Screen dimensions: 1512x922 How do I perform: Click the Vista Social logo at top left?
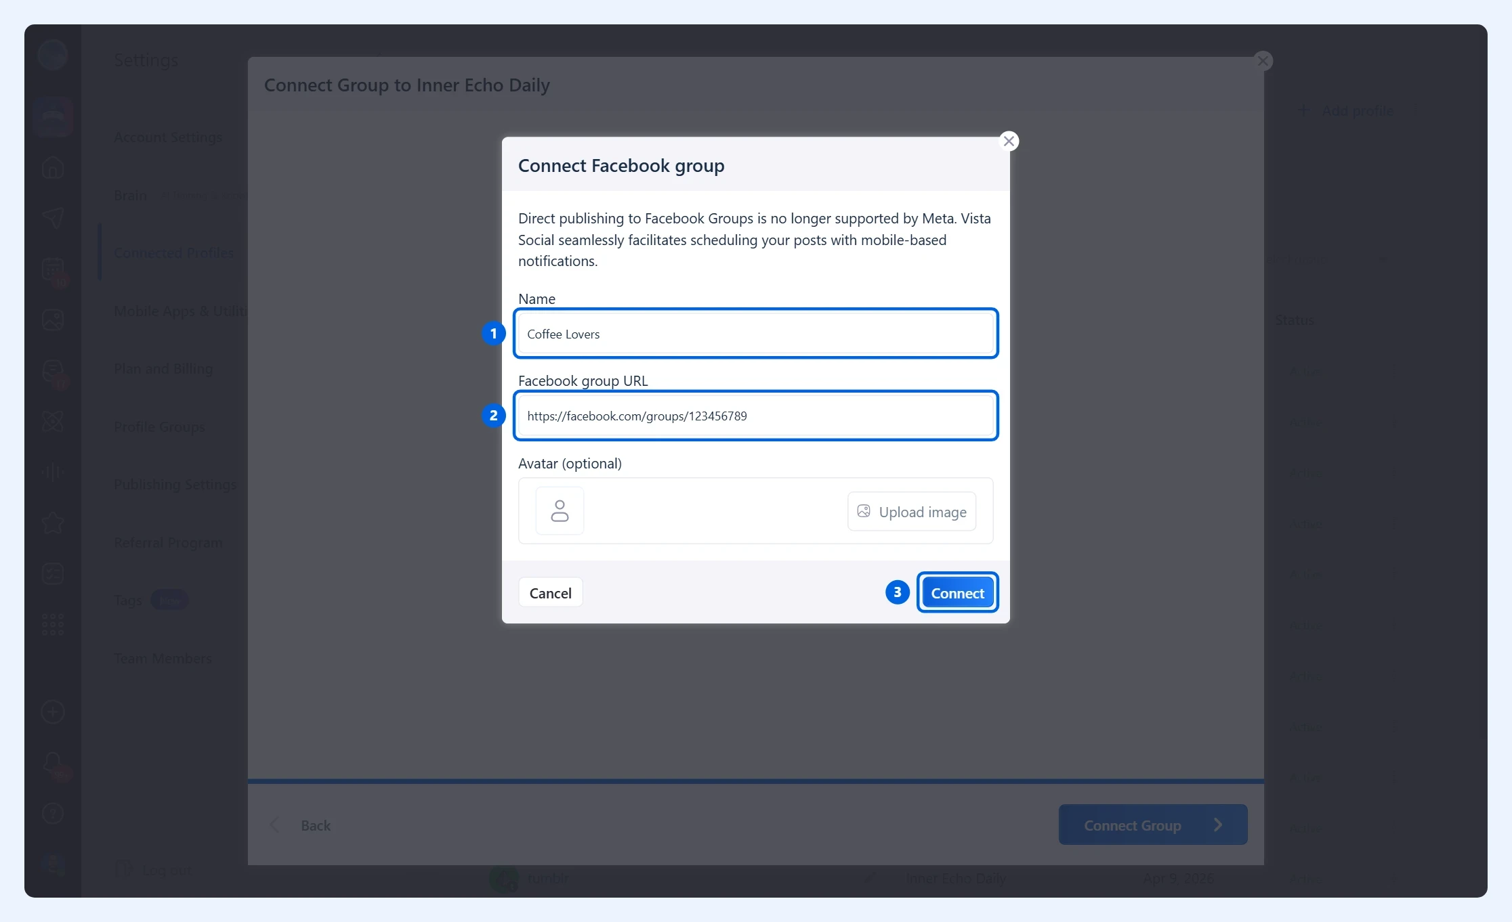click(53, 54)
